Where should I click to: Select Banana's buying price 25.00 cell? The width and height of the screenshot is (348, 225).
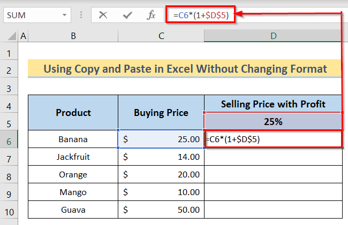pyautogui.click(x=161, y=139)
